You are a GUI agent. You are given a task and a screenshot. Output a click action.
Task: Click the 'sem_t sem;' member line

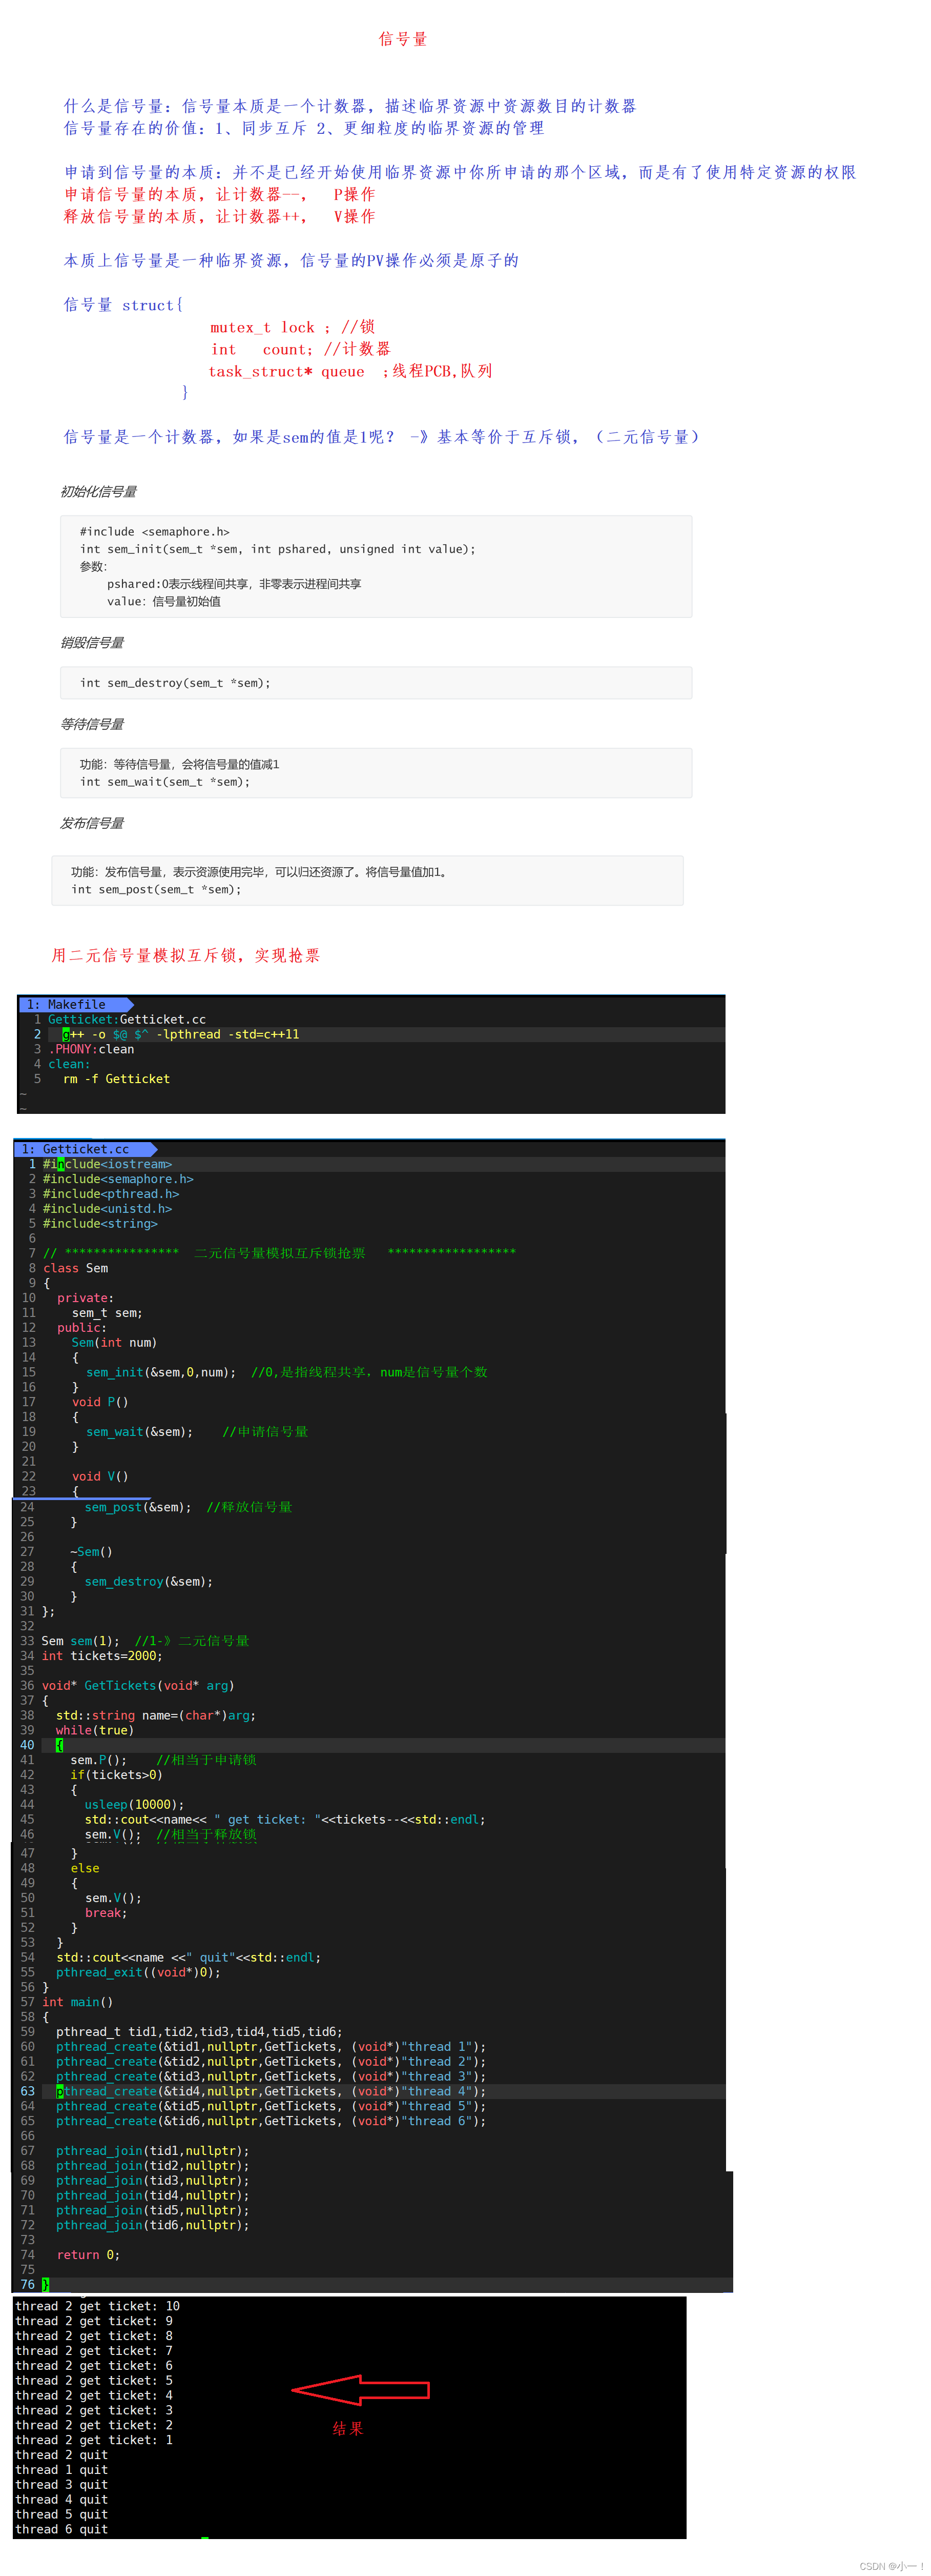tap(107, 1312)
